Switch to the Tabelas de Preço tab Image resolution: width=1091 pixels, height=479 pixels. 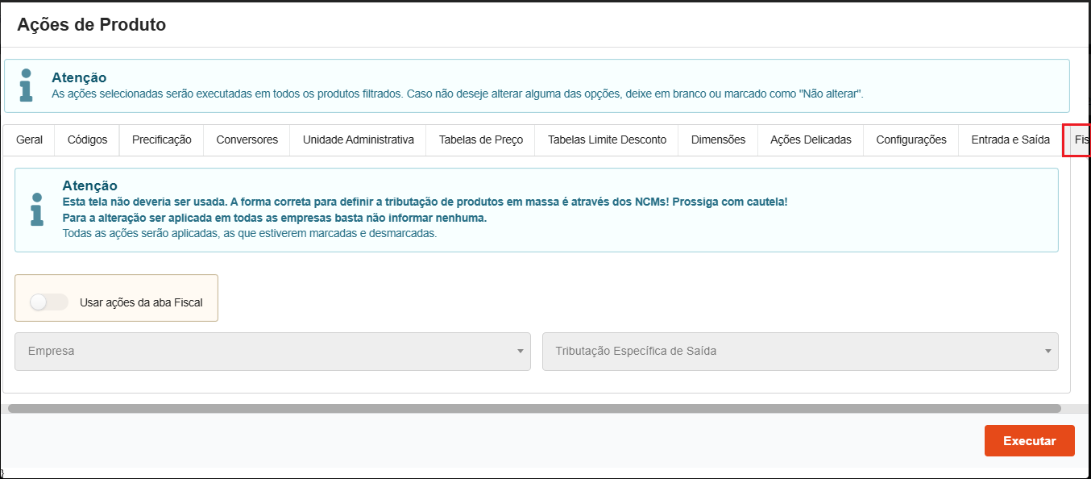tap(480, 140)
